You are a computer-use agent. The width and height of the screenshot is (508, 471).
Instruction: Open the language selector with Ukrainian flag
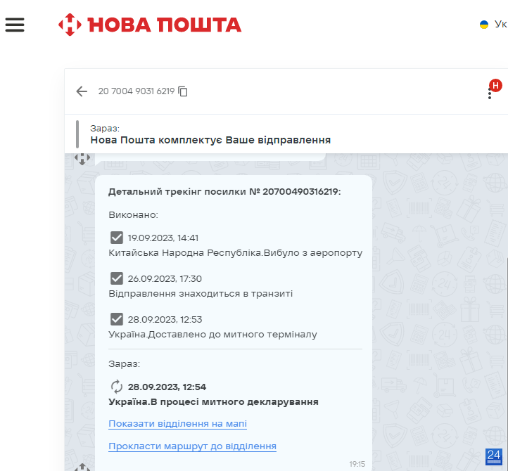point(493,25)
